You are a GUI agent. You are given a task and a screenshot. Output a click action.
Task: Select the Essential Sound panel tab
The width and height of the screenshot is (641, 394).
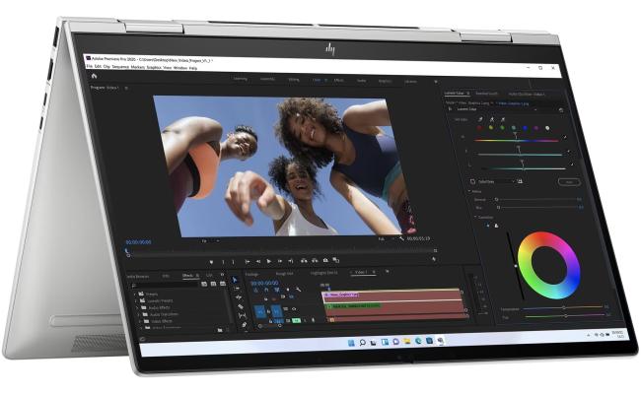pyautogui.click(x=486, y=94)
